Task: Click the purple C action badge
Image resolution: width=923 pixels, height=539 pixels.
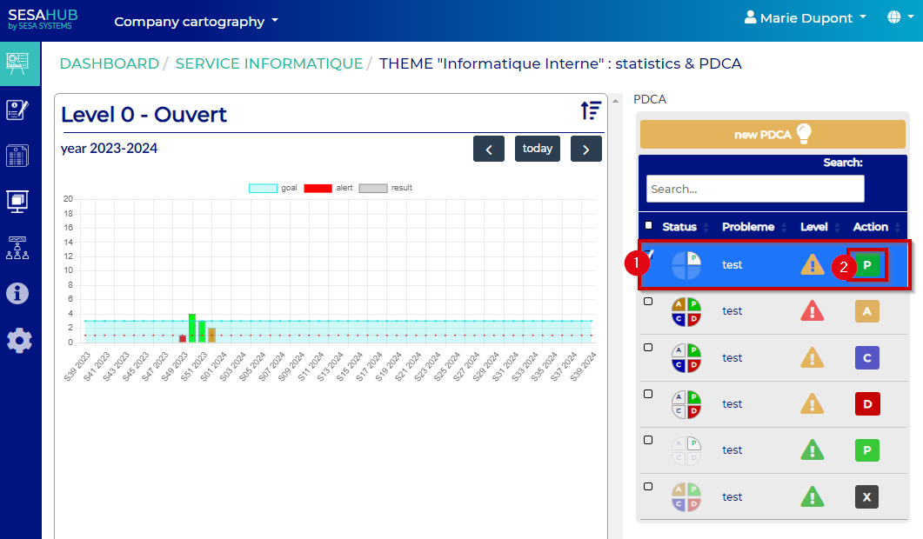Action: coord(866,357)
